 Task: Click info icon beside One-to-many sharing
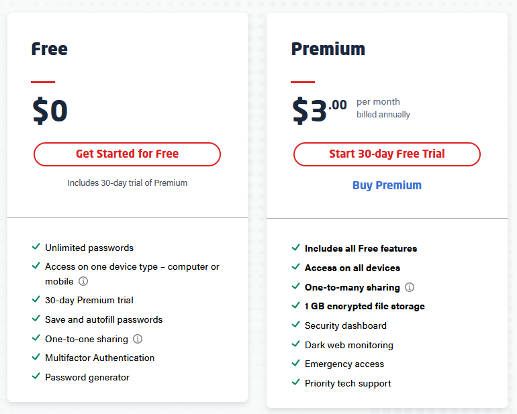click(x=410, y=287)
